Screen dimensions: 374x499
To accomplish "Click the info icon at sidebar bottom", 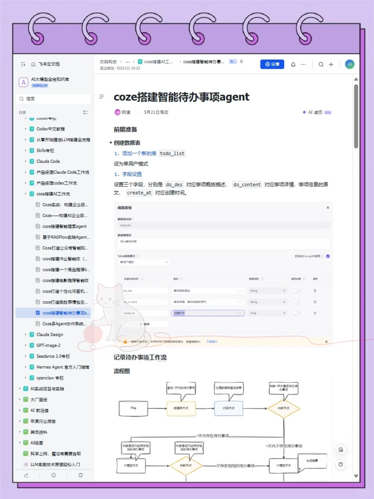I will (53, 475).
